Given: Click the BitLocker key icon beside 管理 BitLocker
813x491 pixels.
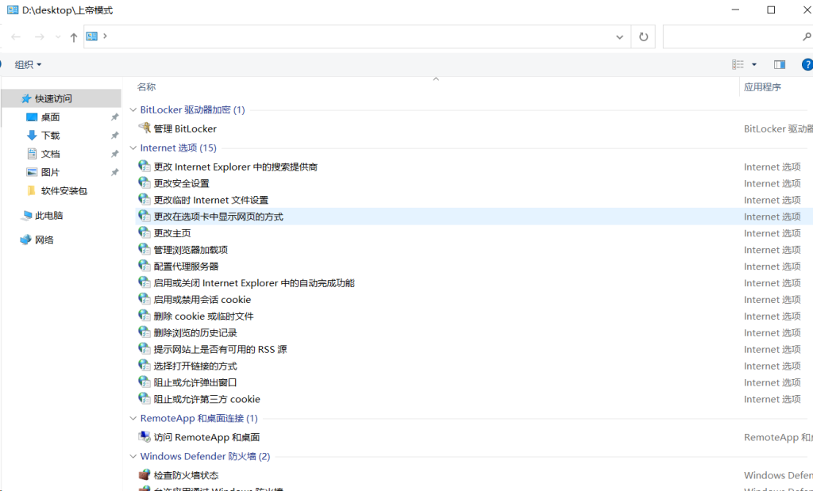Looking at the screenshot, I should point(144,129).
